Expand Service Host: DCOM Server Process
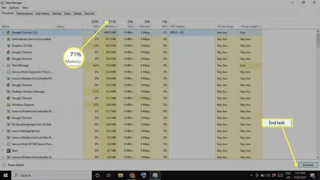 [3, 144]
